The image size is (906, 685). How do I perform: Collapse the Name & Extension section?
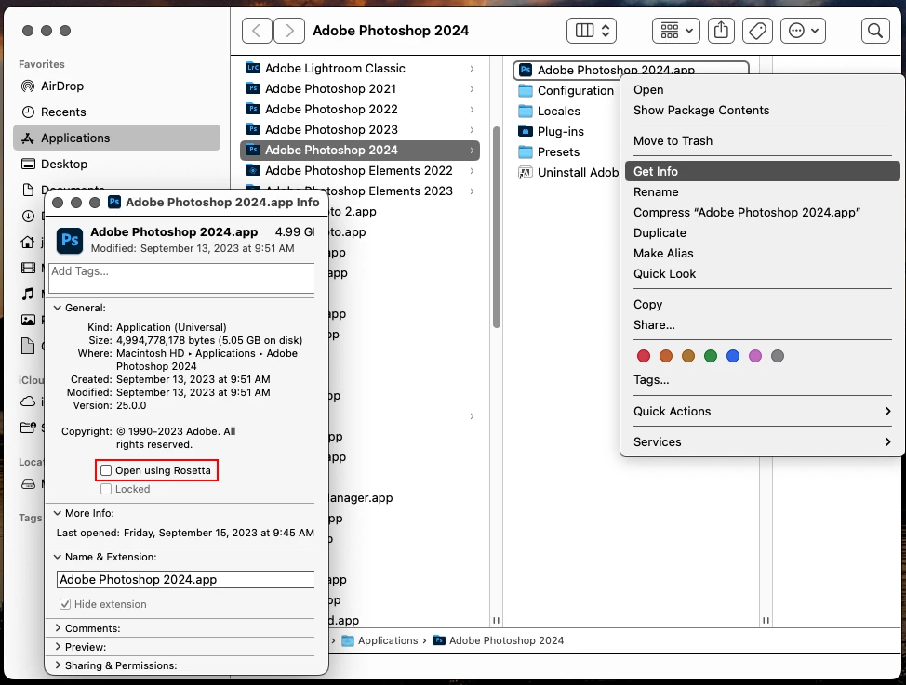57,557
